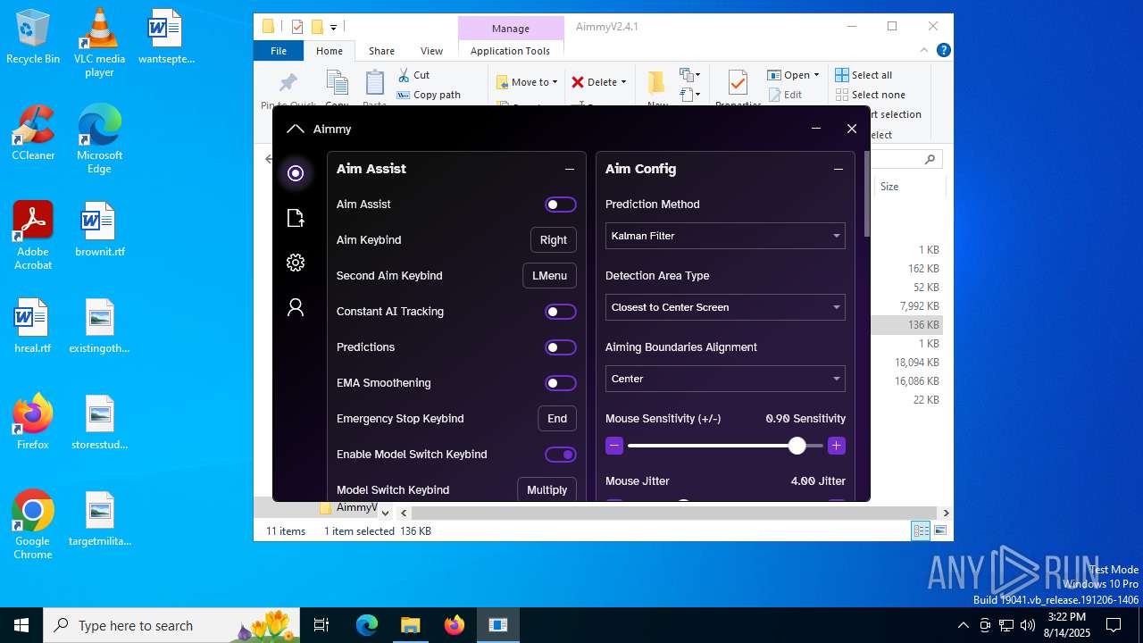Open Adobe Acrobat desktop shortcut
Image resolution: width=1143 pixels, height=643 pixels.
(x=33, y=236)
